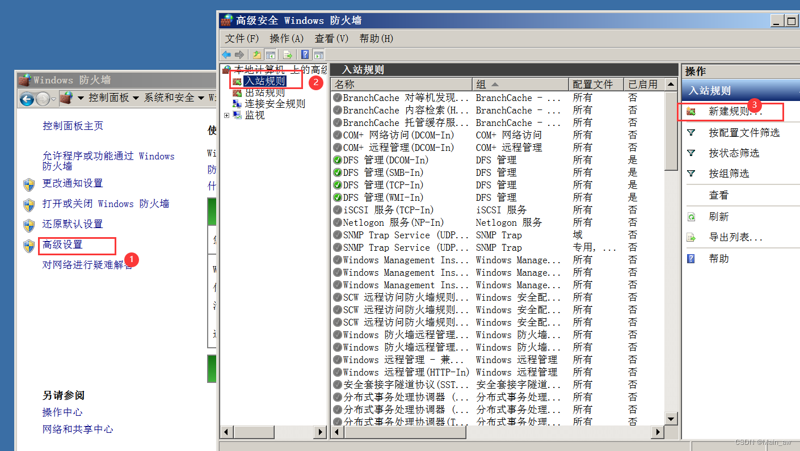
Task: Click the 系统和安全 breadcrumb segment
Action: pyautogui.click(x=169, y=98)
